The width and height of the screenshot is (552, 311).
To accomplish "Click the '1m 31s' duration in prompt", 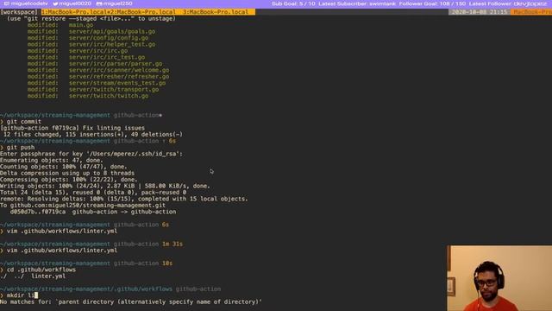I will pos(172,244).
